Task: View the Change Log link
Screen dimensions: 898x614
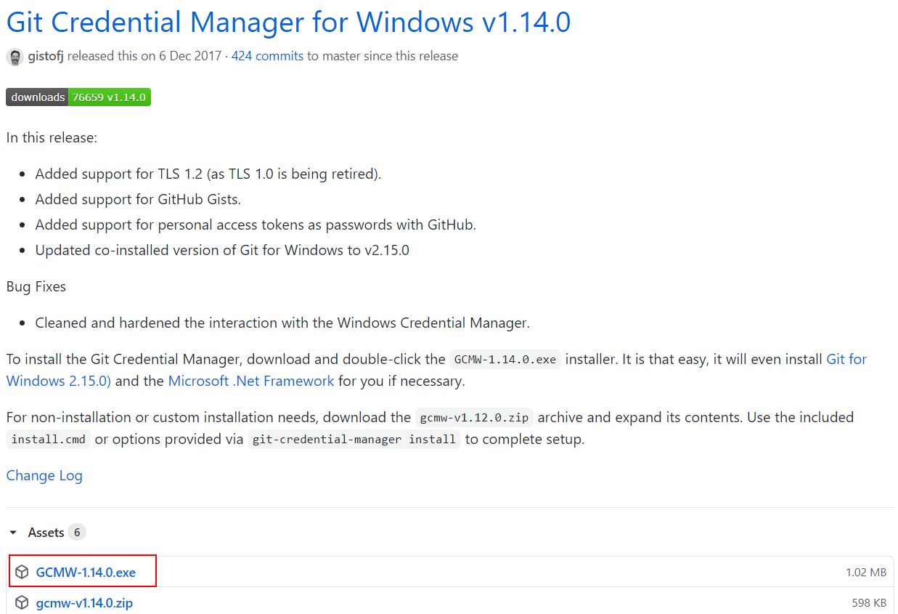Action: [44, 475]
